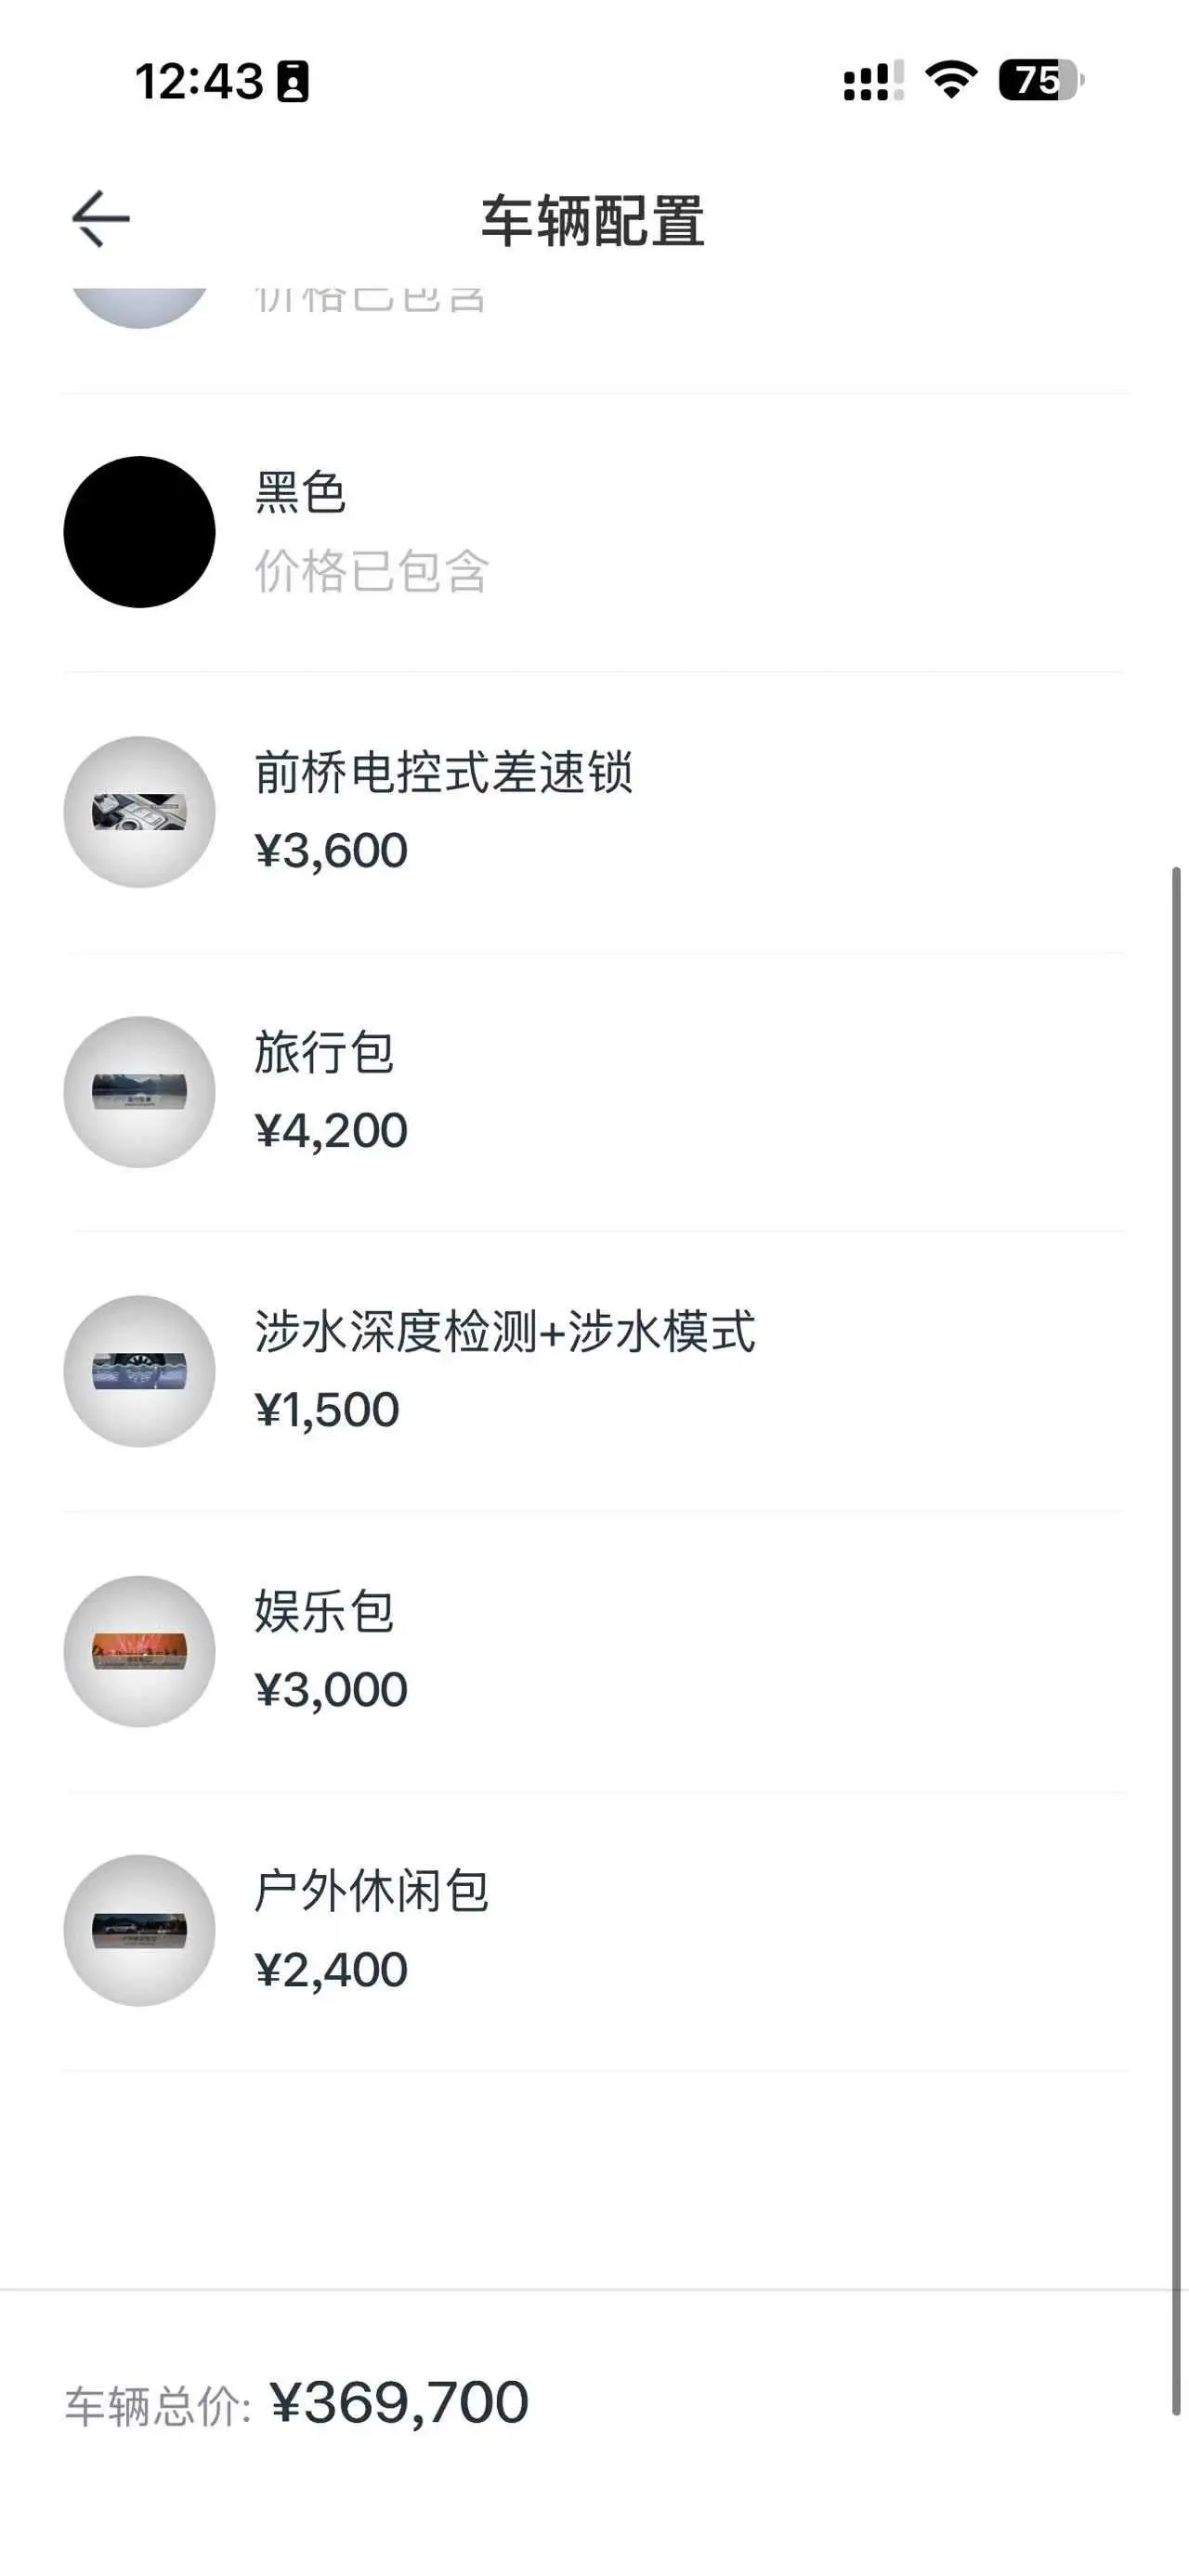Tap the 车辆配置 page title
This screenshot has height=2576, width=1189.
[593, 221]
